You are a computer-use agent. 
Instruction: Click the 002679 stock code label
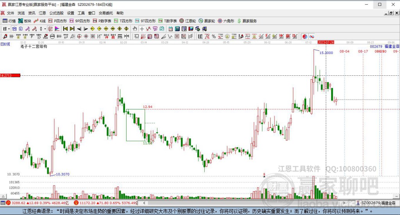coord(376,46)
